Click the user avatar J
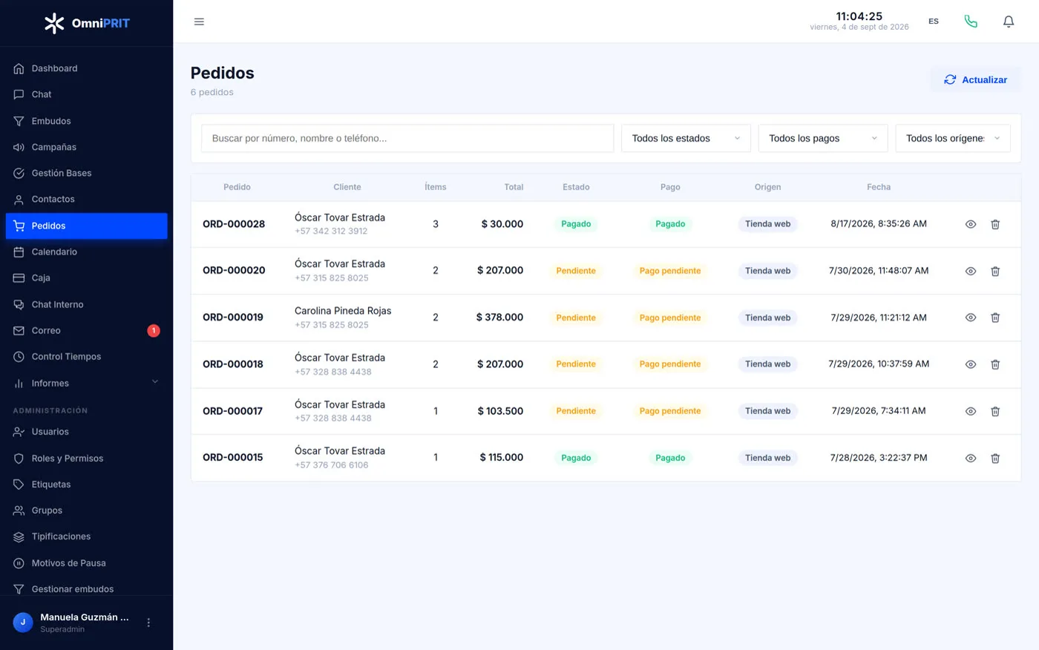1039x650 pixels. (x=23, y=623)
